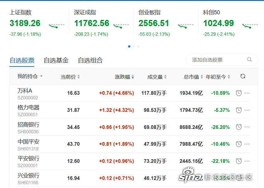This screenshot has height=188, width=264.
Task: Click stock code SH601318
Action: point(28,149)
